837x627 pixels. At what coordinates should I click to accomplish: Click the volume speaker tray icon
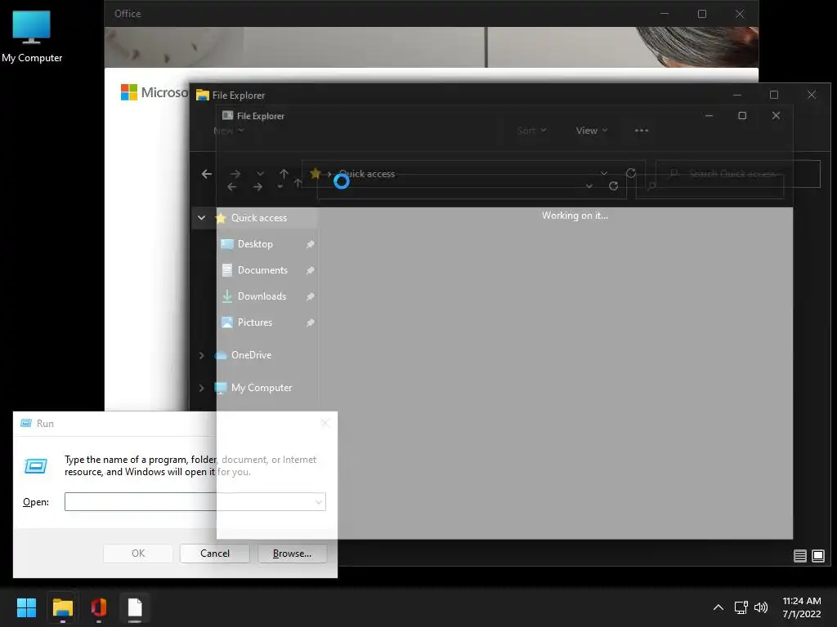(x=761, y=607)
